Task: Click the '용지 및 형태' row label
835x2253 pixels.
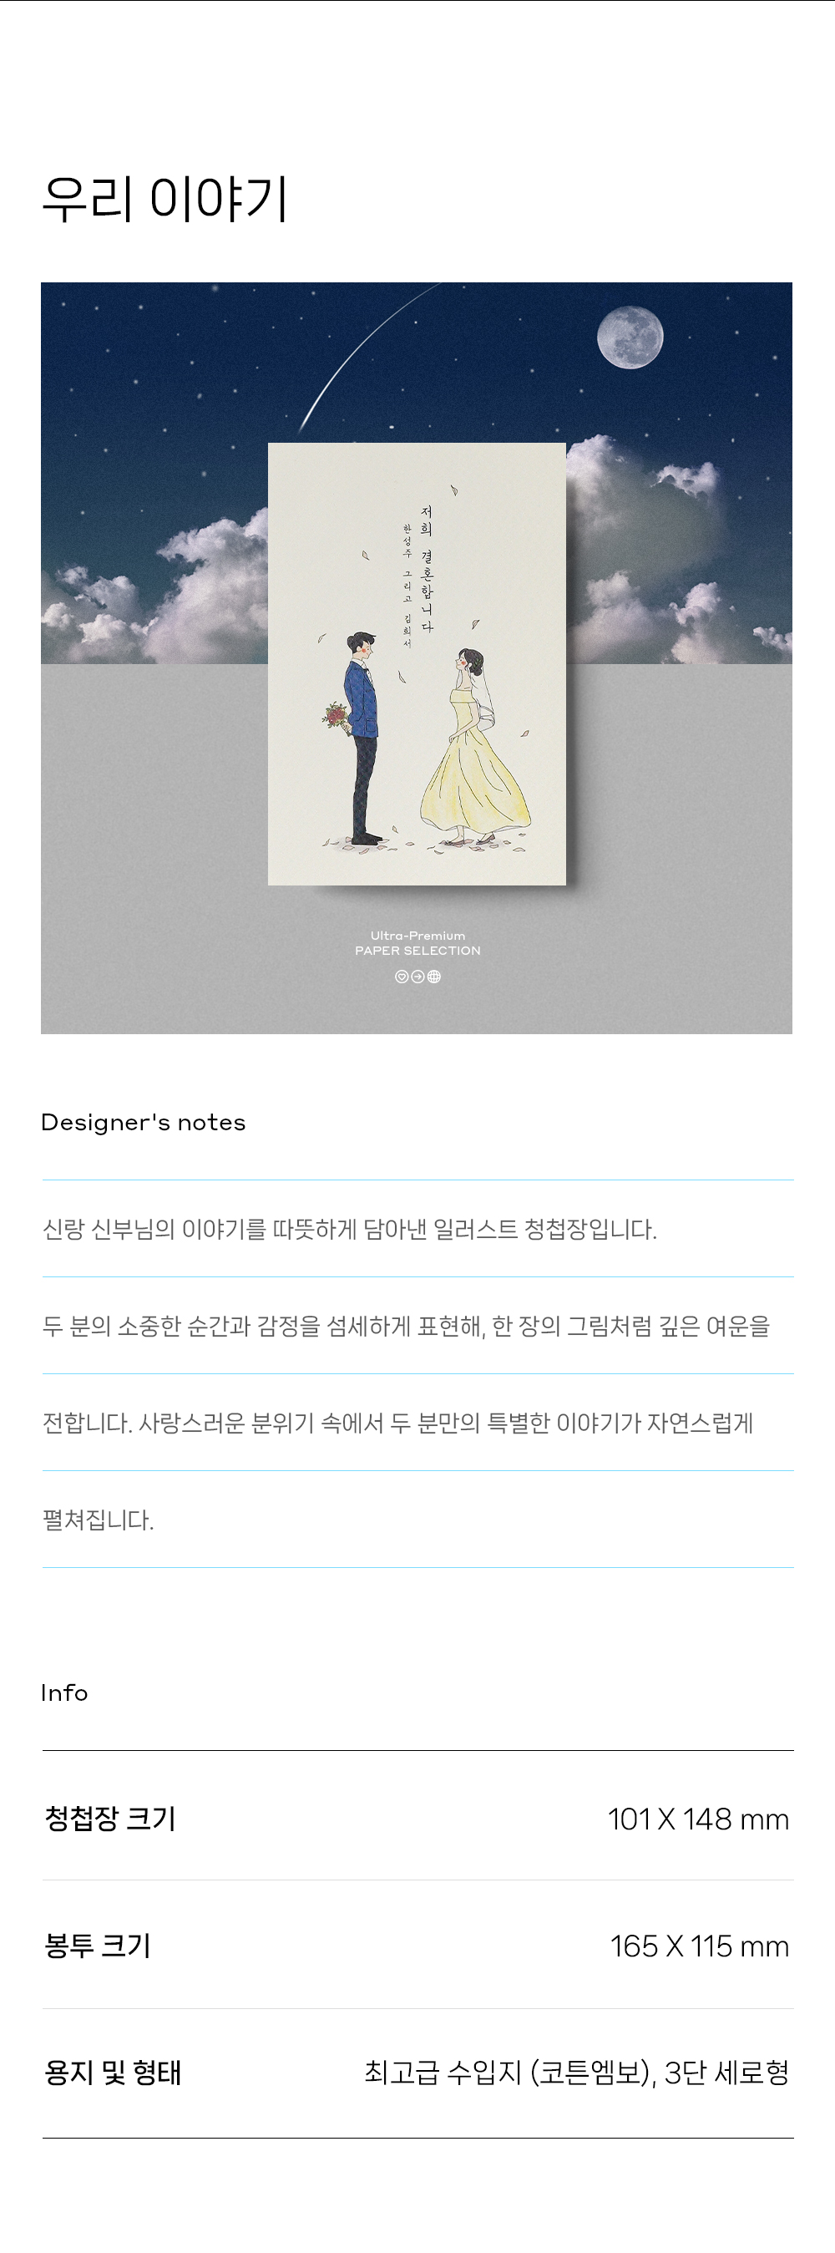Action: [x=113, y=2073]
